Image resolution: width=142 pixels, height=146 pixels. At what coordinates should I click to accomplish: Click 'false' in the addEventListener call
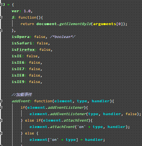point(131,114)
